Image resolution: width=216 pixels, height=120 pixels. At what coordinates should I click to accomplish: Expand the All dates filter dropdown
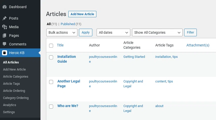(113, 32)
